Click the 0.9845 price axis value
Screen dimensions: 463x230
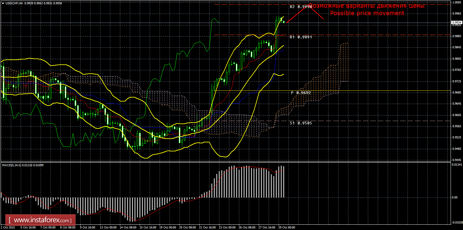pyautogui.click(x=456, y=47)
